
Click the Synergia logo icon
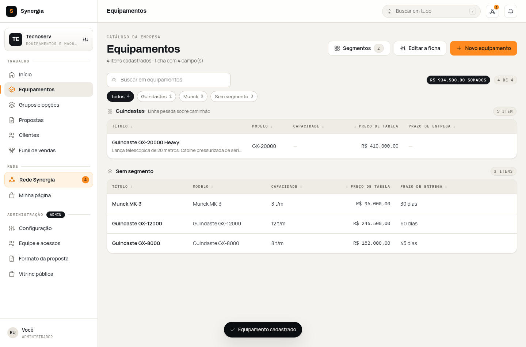coord(11,11)
